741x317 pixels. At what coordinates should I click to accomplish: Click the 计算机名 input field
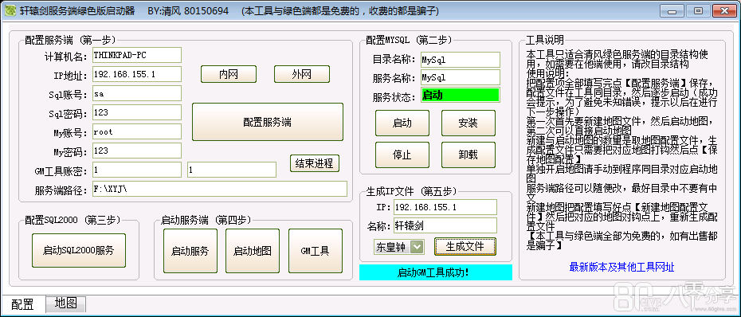coord(137,55)
